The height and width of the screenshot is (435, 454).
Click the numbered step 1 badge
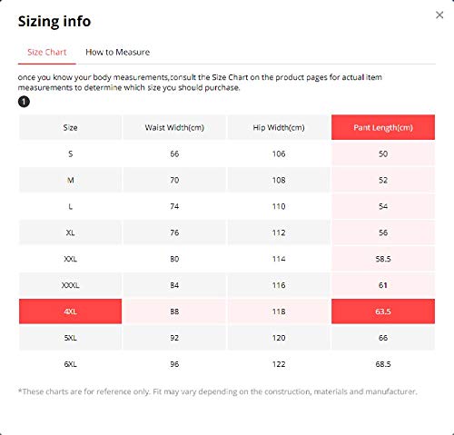24,102
